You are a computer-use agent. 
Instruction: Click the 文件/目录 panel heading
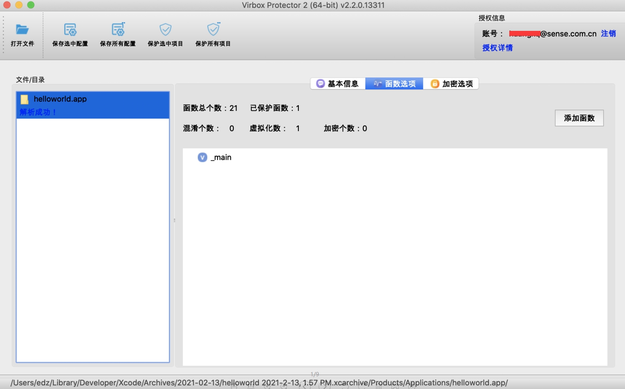coord(30,80)
